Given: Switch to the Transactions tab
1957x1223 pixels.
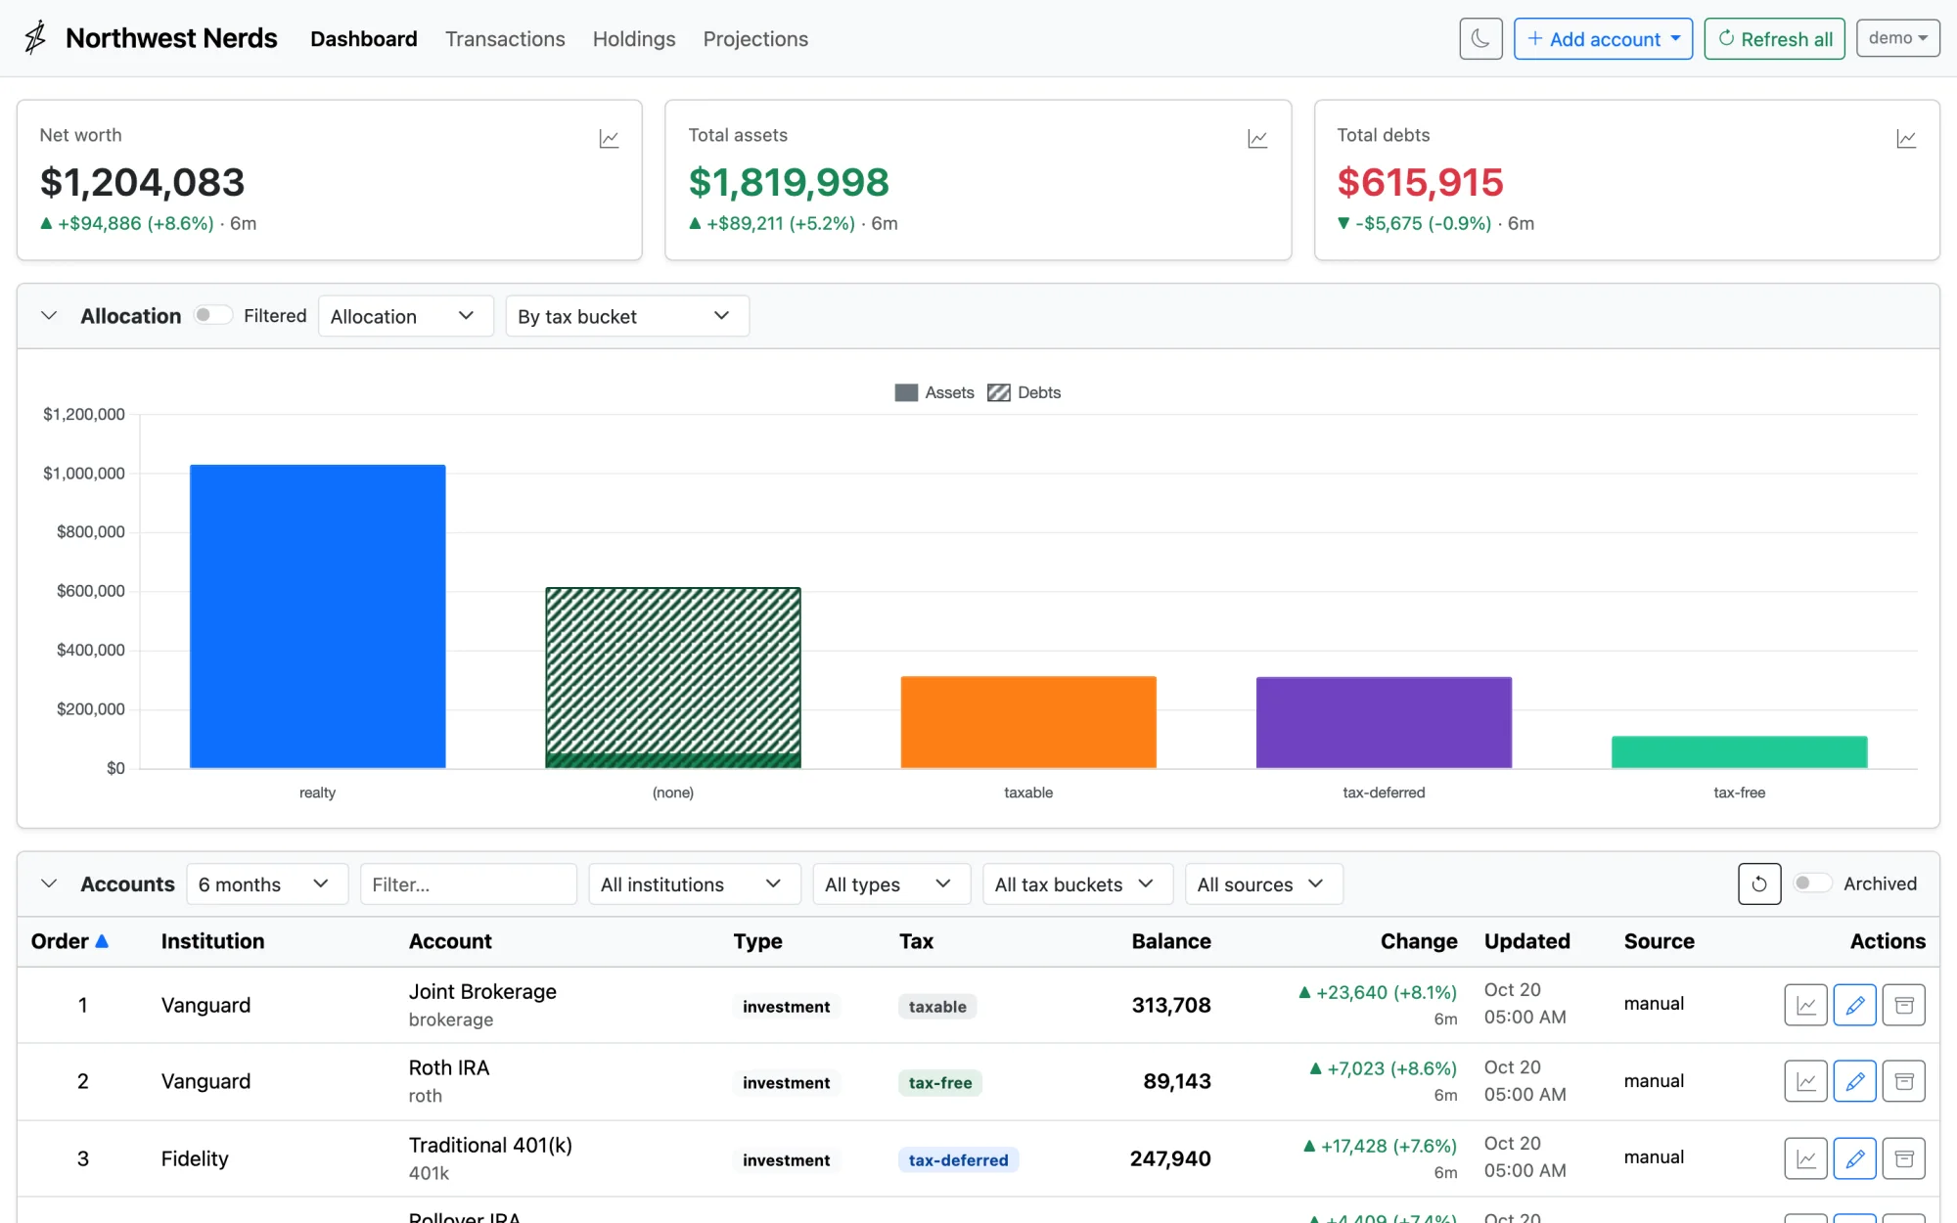Looking at the screenshot, I should (505, 39).
